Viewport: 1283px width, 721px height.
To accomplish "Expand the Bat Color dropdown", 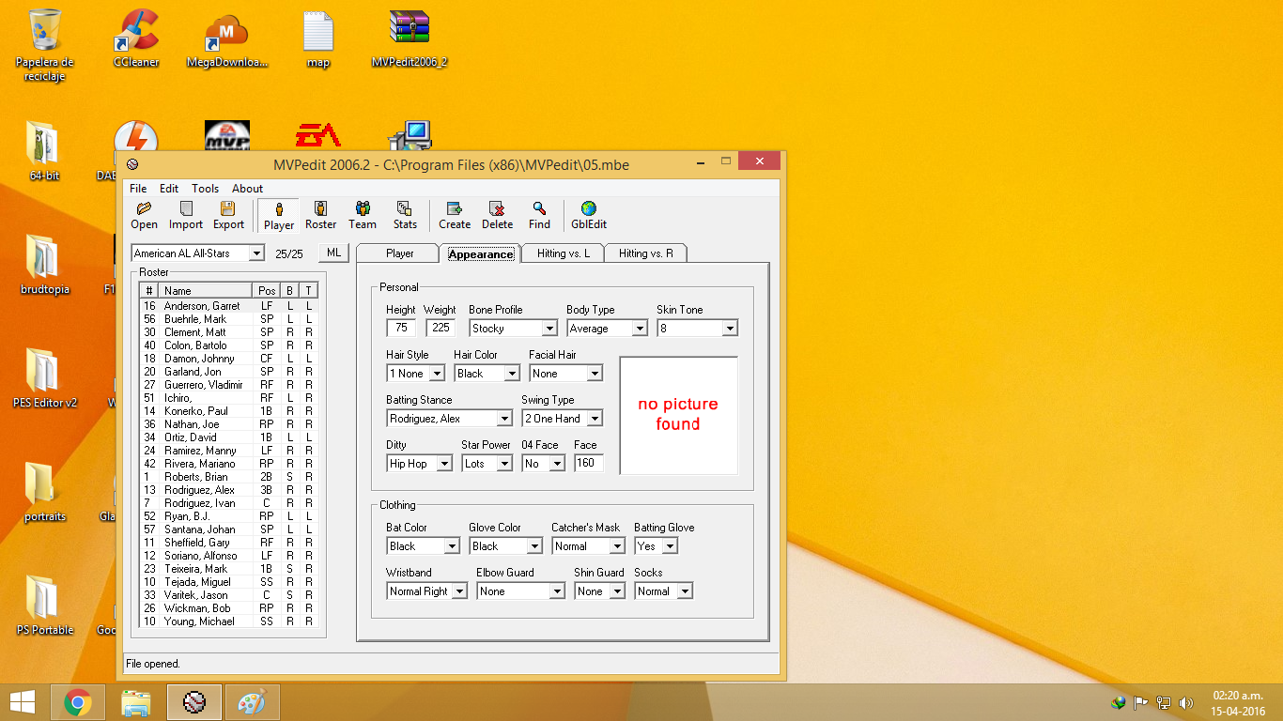I will pyautogui.click(x=452, y=546).
